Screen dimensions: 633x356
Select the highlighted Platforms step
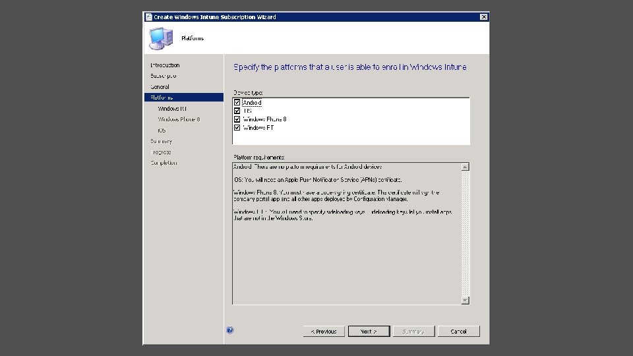184,98
